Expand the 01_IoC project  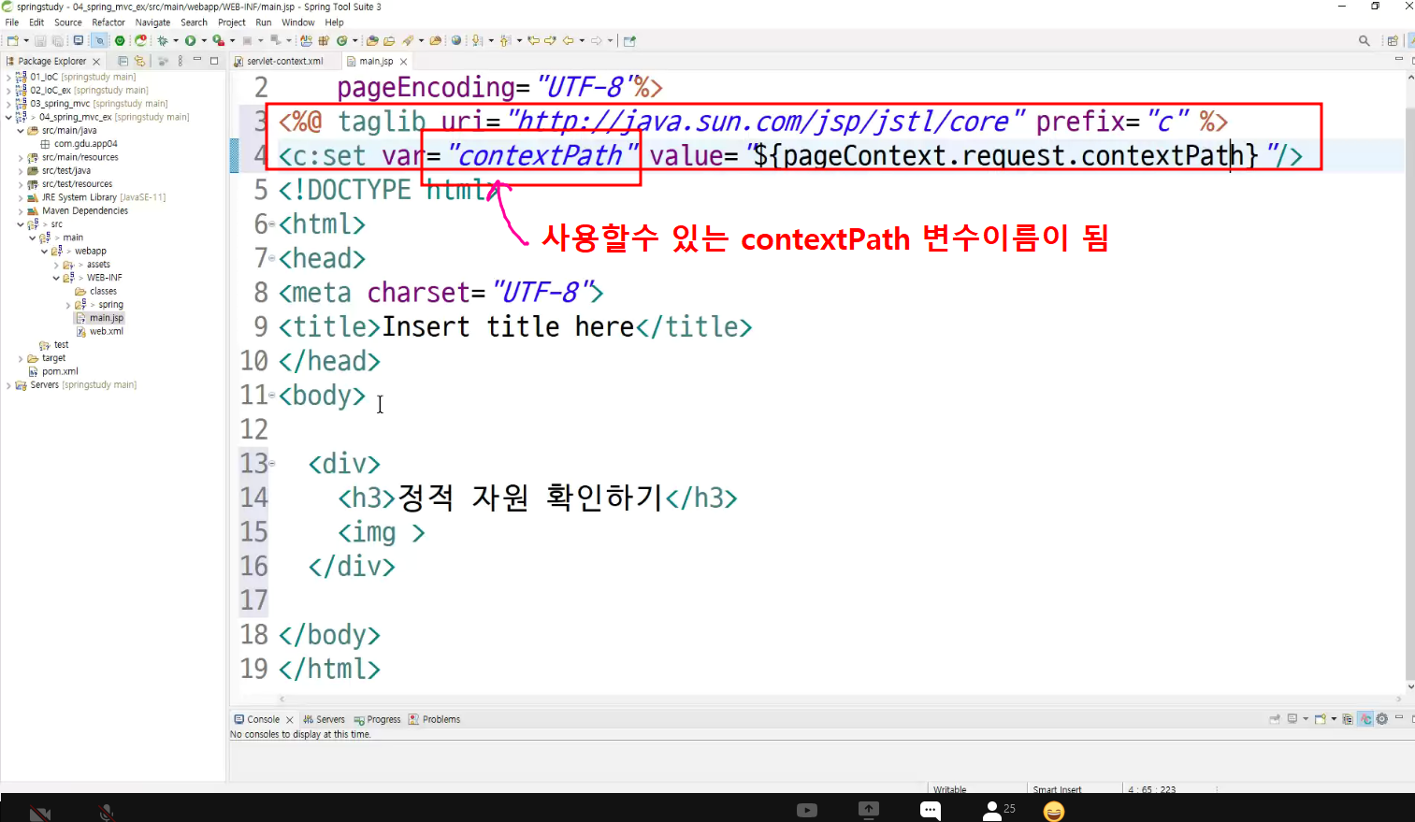(9, 78)
